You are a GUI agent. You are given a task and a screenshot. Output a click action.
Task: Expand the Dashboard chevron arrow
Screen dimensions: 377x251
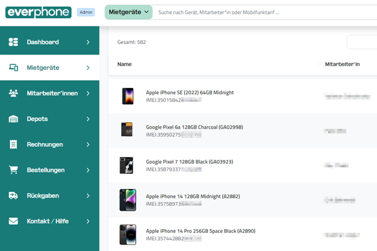pos(88,42)
